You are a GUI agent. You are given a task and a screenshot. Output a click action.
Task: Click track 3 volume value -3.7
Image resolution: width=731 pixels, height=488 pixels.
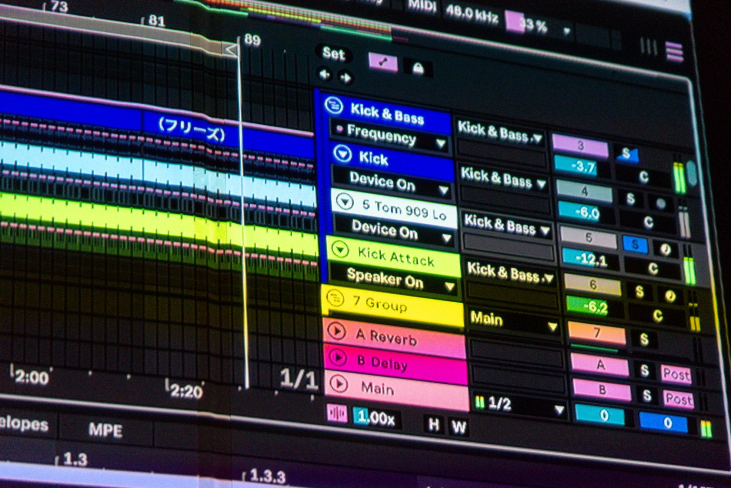pos(582,167)
